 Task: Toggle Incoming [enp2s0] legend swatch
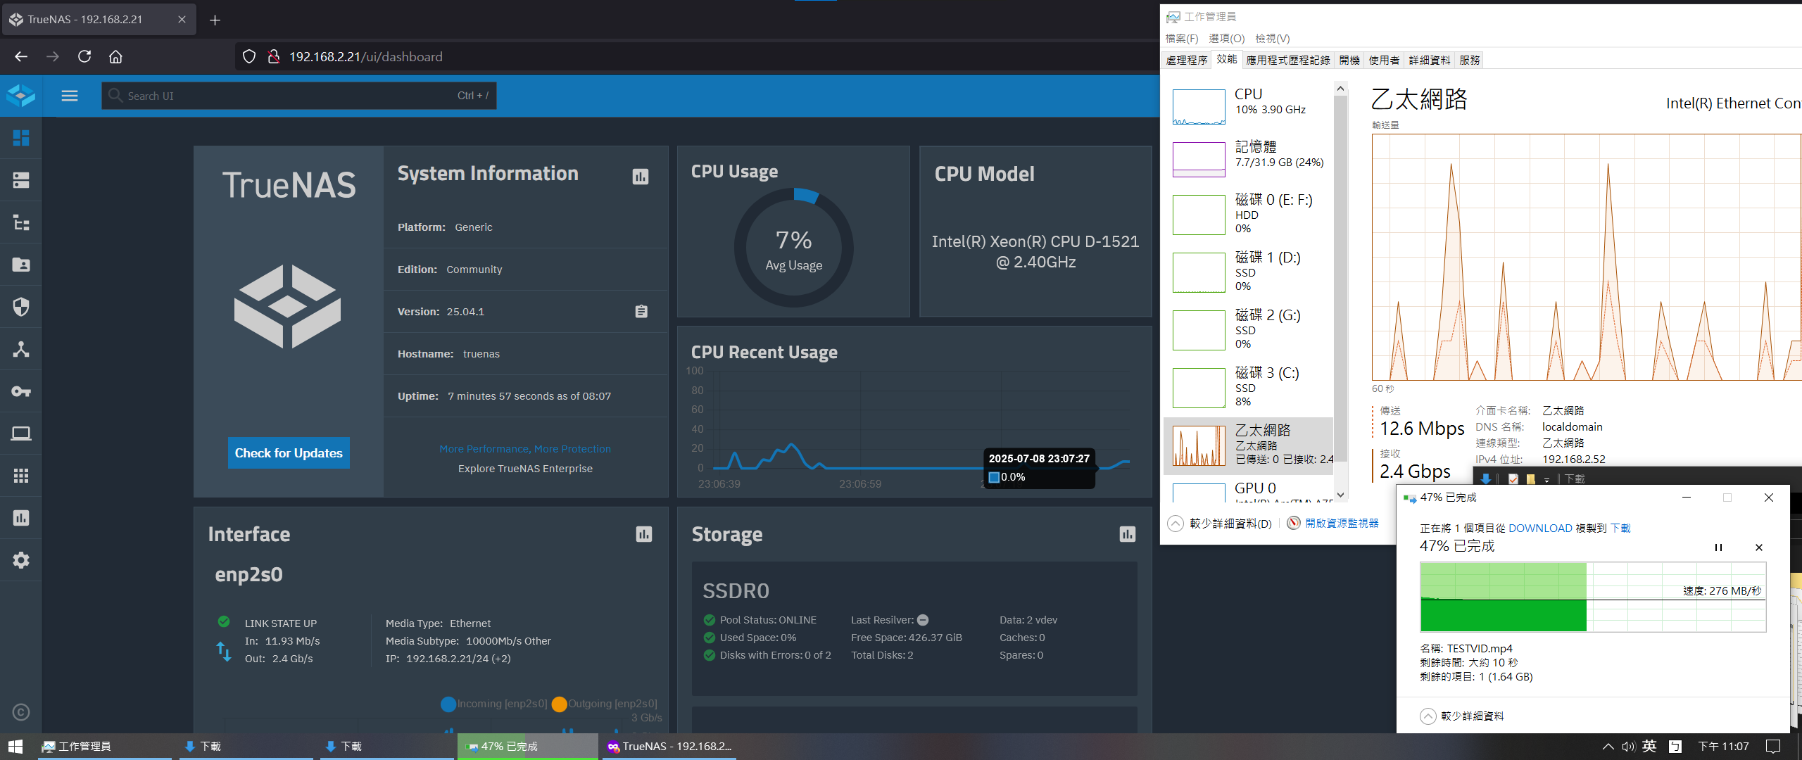click(x=448, y=704)
